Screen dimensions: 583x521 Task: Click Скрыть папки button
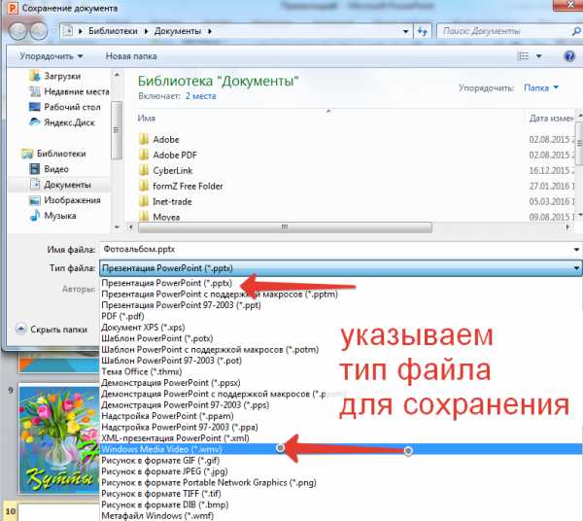pos(51,330)
